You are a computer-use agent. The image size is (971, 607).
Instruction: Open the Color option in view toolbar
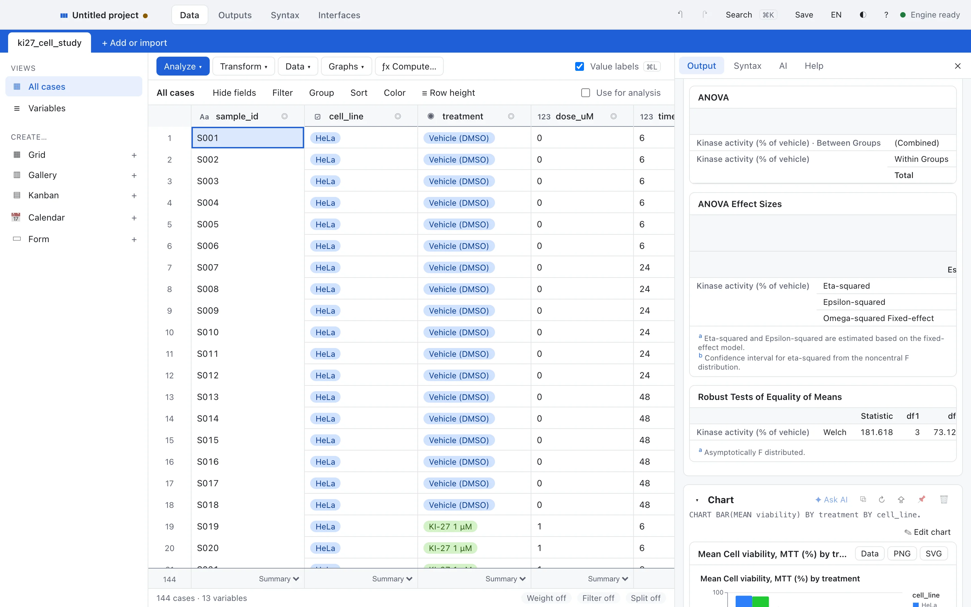click(x=394, y=93)
